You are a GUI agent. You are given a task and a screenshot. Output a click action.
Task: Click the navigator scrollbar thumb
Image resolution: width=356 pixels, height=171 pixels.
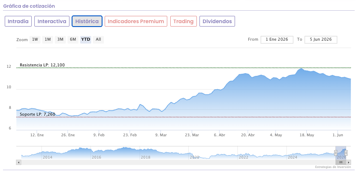tap(341, 162)
